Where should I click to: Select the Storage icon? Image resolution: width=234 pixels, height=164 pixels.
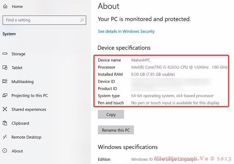coord(5,54)
